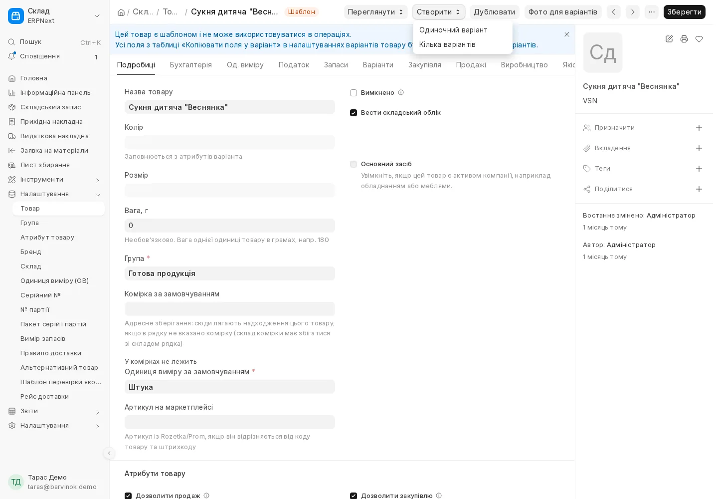Add assignment with Призначити plus icon

point(699,128)
